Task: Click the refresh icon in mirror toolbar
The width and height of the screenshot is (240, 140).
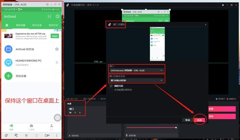Action: [x=36, y=135]
